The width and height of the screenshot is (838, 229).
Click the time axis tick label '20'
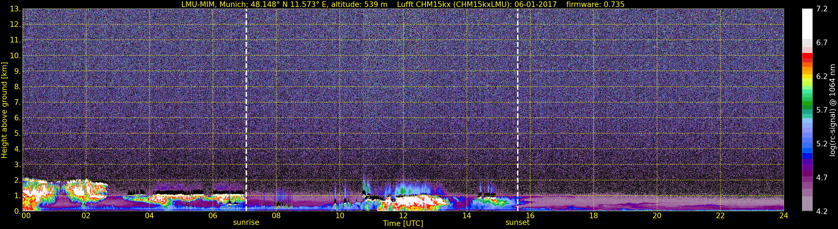pyautogui.click(x=657, y=216)
